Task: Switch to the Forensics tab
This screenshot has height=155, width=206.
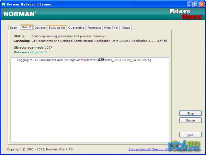Action: pyautogui.click(x=94, y=28)
